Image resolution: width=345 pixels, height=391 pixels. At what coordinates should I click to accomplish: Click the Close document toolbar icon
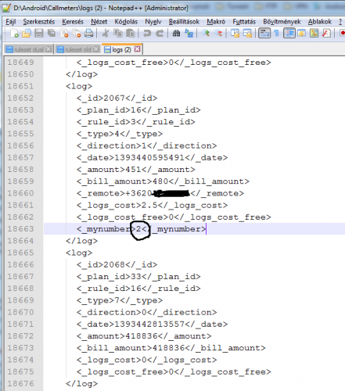click(64, 33)
